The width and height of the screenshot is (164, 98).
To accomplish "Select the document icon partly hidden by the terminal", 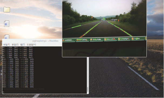I will 6,37.
